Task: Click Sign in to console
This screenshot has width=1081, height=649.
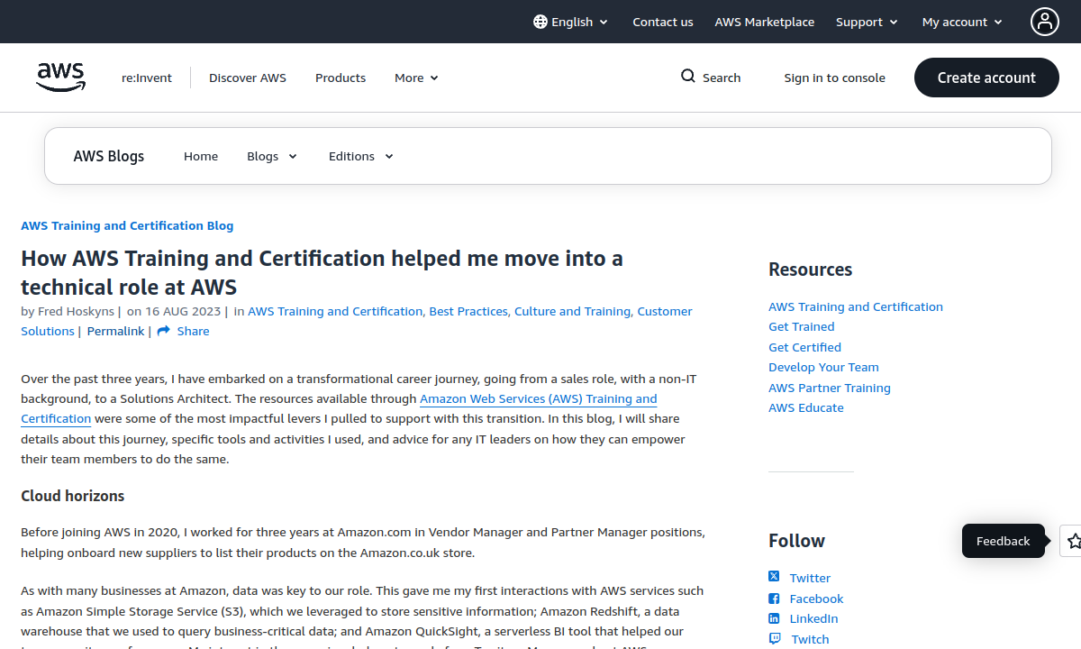Action: 835,78
